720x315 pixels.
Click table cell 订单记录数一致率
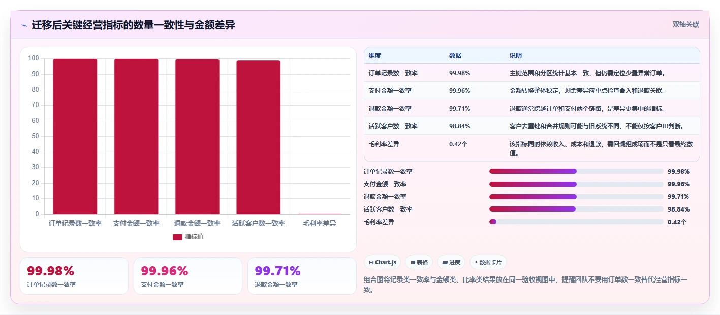(x=393, y=73)
